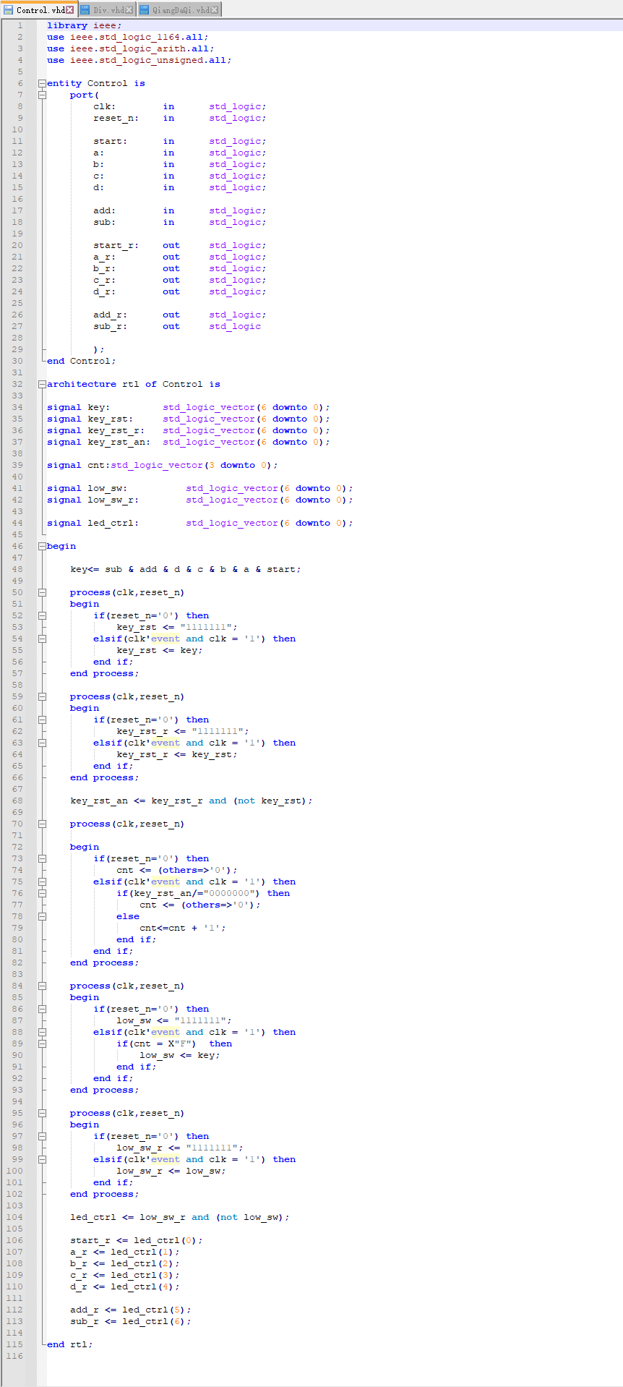Click 'cnt<=cnt + '1';' on line 79
The height and width of the screenshot is (1387, 623).
pos(183,928)
